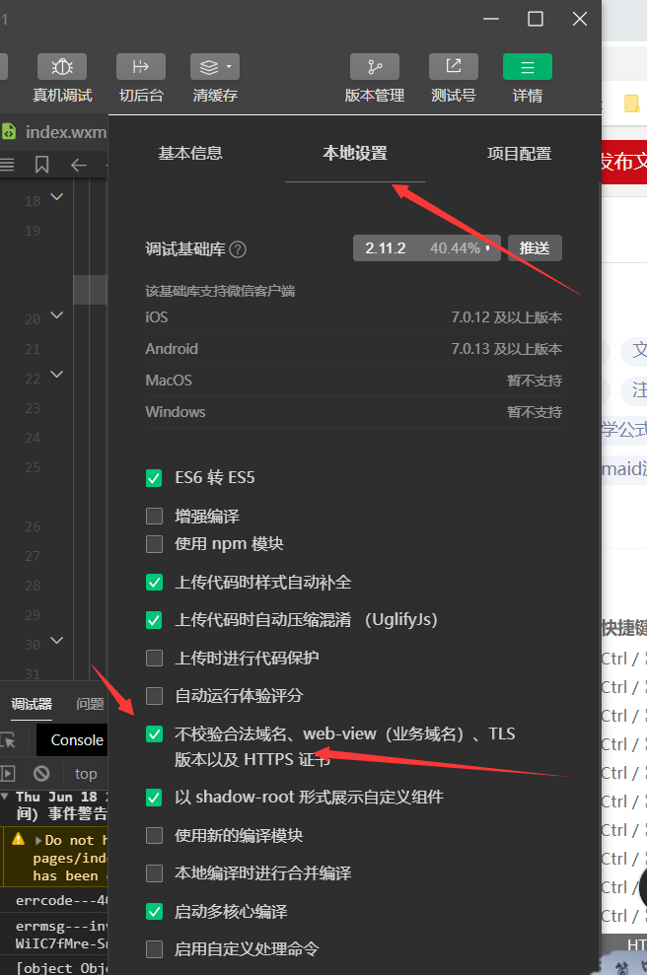Click the show console sidebar icon

(8, 774)
